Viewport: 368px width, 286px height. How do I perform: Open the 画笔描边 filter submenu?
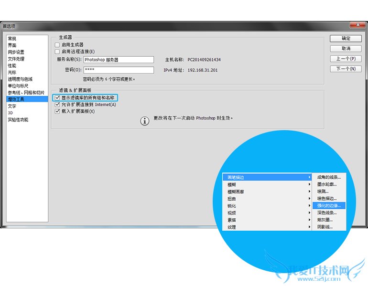[x=267, y=177]
